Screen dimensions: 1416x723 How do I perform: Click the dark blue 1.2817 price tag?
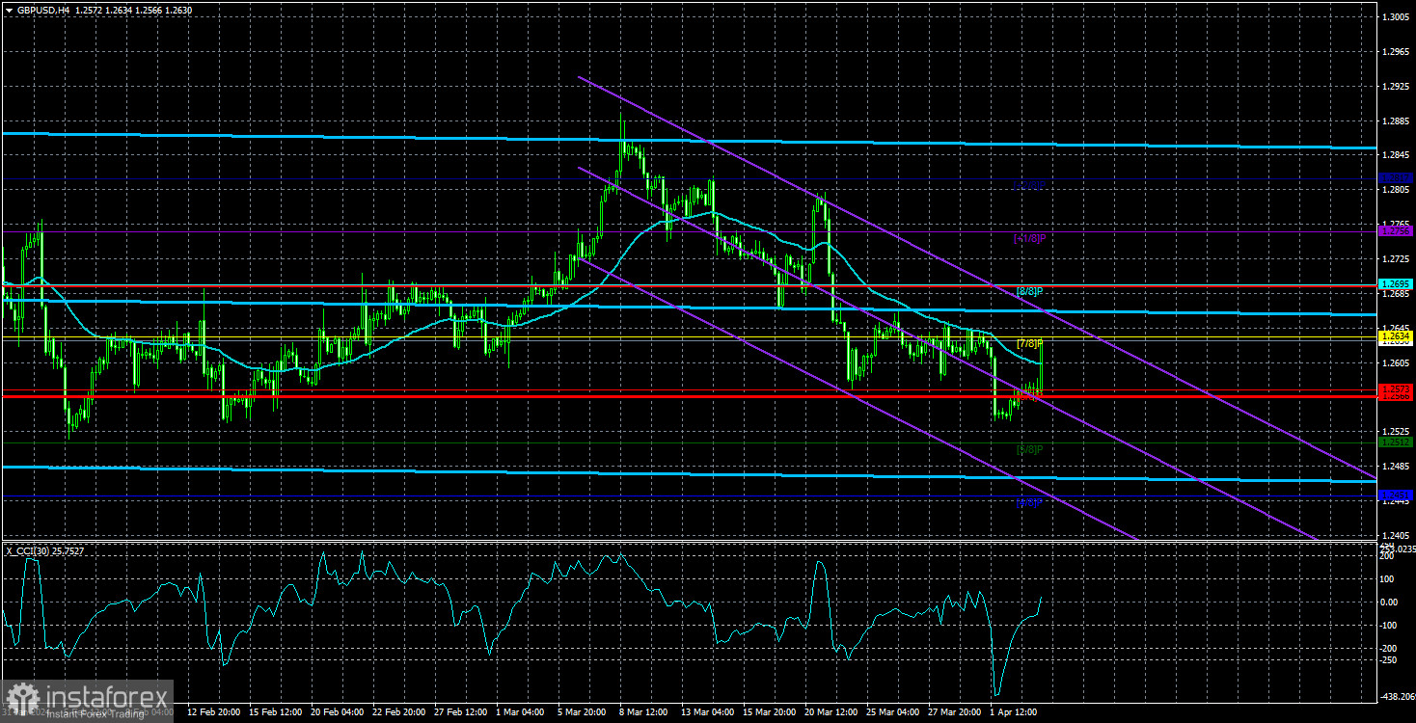pyautogui.click(x=1396, y=178)
